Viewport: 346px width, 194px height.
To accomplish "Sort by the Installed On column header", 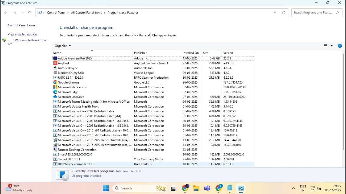I will tap(191, 53).
